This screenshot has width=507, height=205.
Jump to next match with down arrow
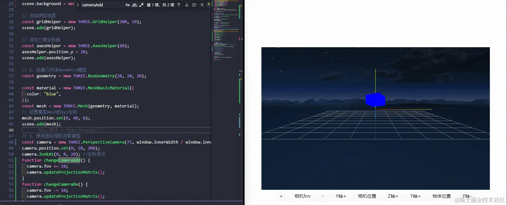[187, 5]
